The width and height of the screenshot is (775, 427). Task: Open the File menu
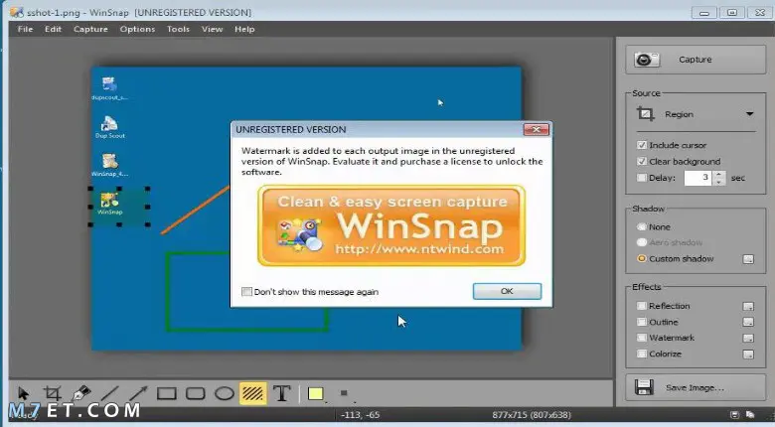coord(25,29)
